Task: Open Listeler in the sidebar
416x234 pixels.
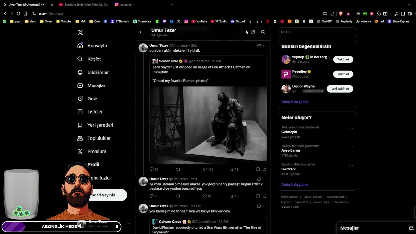Action: point(90,112)
